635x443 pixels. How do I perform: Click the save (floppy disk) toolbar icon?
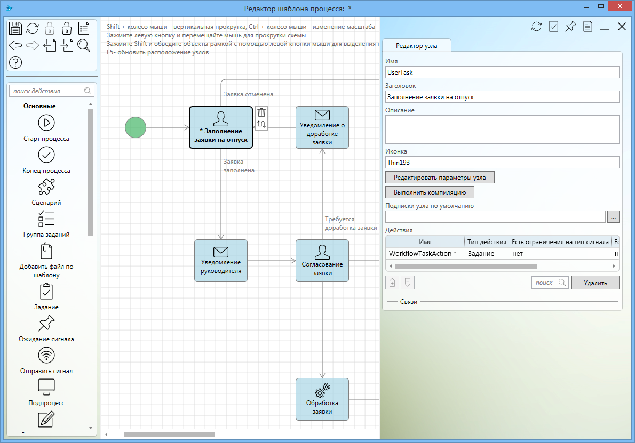pos(15,28)
